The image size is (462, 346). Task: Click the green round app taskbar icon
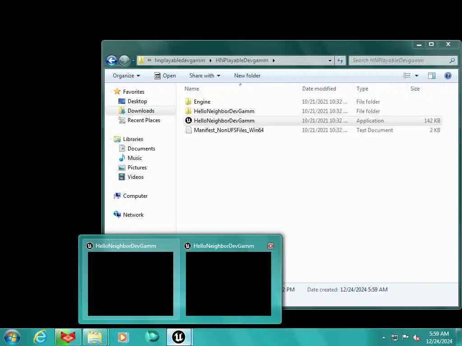pyautogui.click(x=152, y=337)
